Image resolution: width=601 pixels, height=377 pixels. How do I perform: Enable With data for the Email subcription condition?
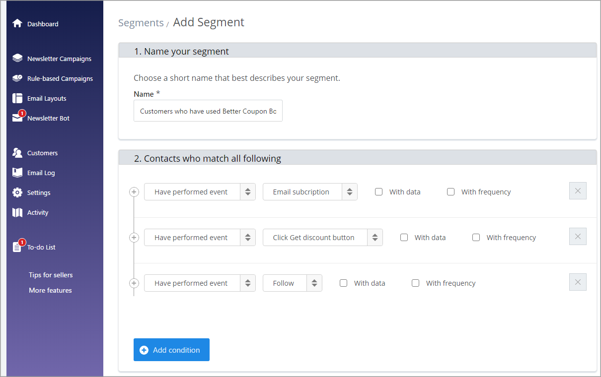[x=379, y=191]
